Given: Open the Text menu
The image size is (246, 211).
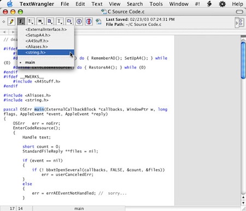Looking at the screenshot, I should [x=97, y=4].
